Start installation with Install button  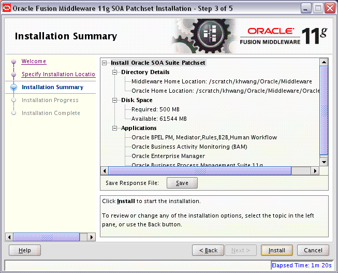coord(277,250)
